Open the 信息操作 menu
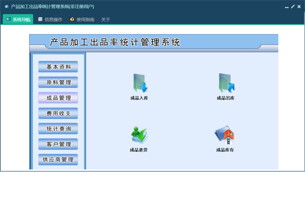Screen dimensions: 305x202 50,19
